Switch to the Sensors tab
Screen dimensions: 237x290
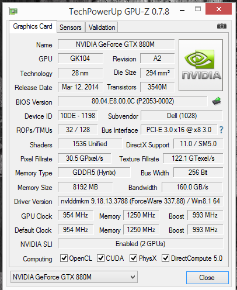(x=71, y=27)
